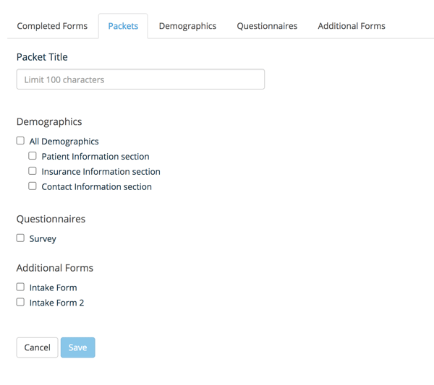Click the "Contact Information section" label text
The image size is (434, 385).
96,187
